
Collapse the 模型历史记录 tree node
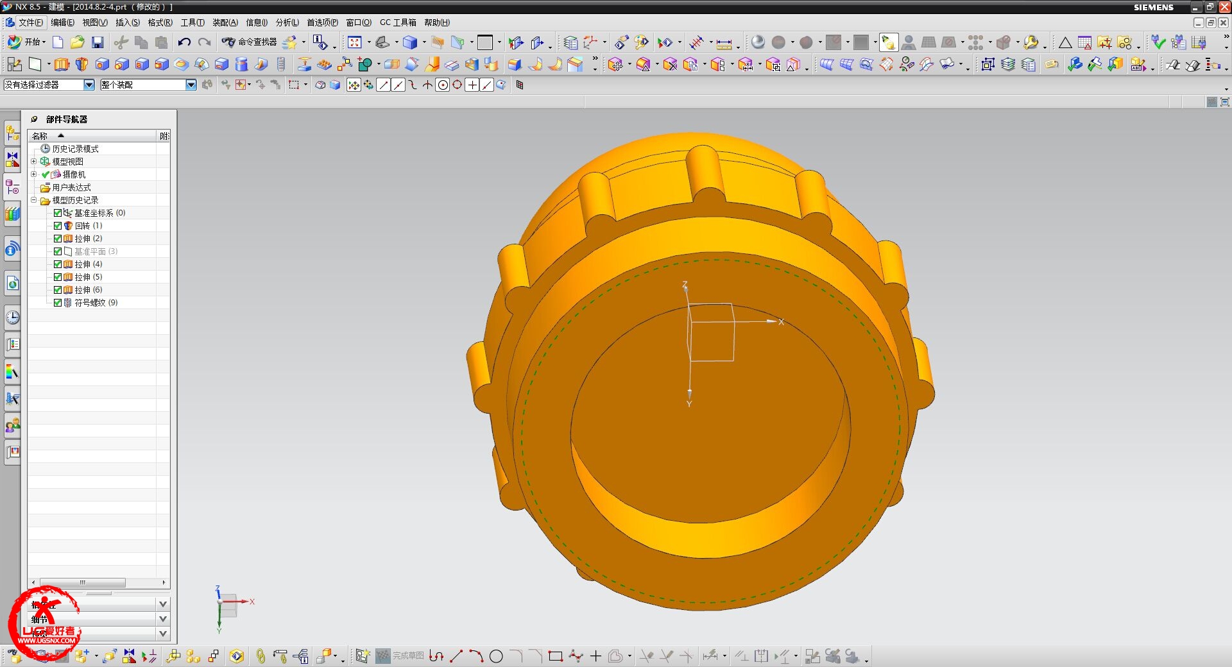click(34, 200)
